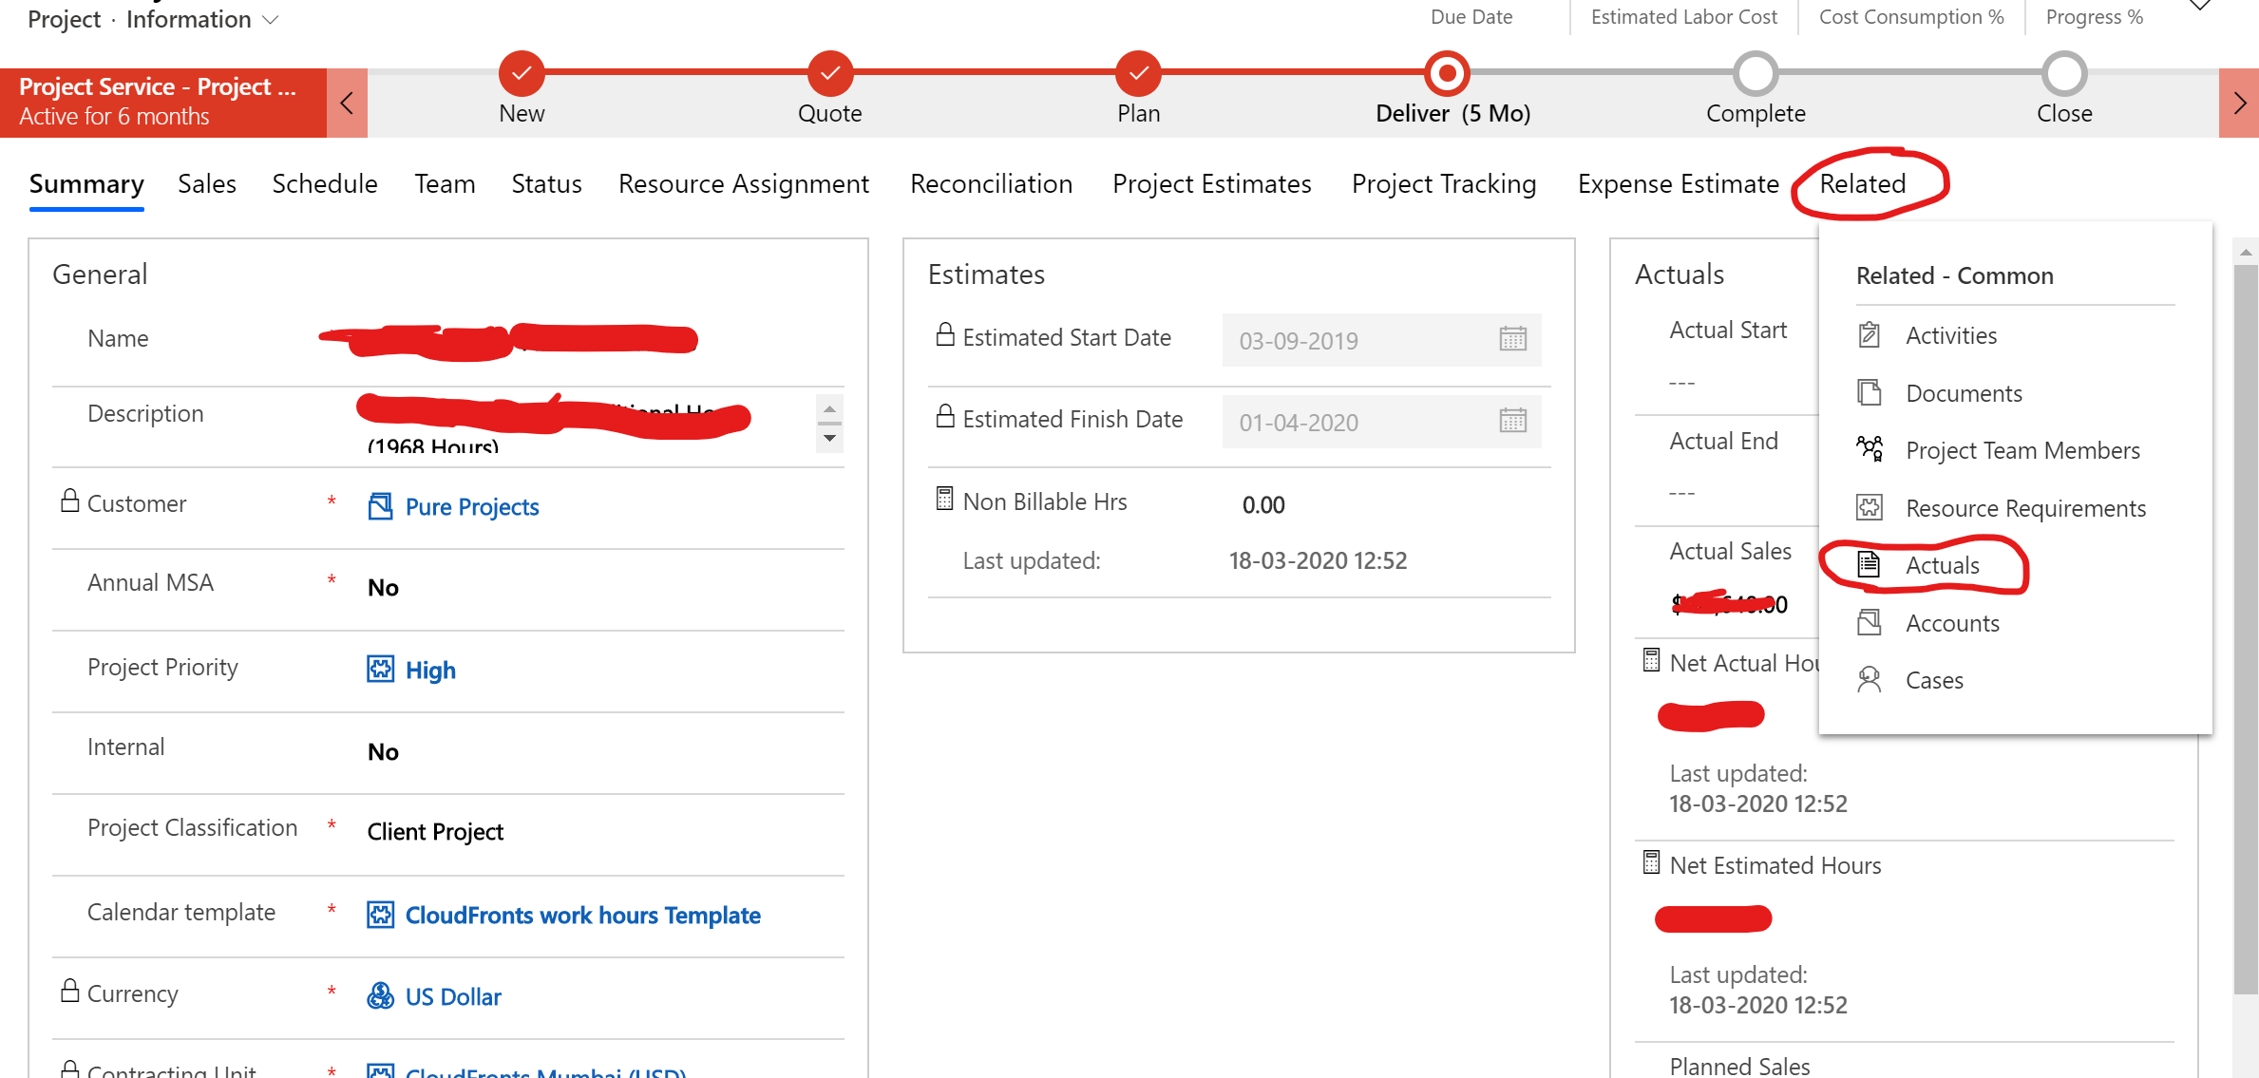Image resolution: width=2259 pixels, height=1078 pixels.
Task: Expand the header fields chevron
Action: (x=2201, y=6)
